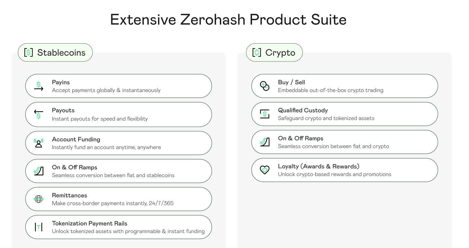Click the Payins dollar-arrow icon
The image size is (469, 248).
(x=39, y=86)
